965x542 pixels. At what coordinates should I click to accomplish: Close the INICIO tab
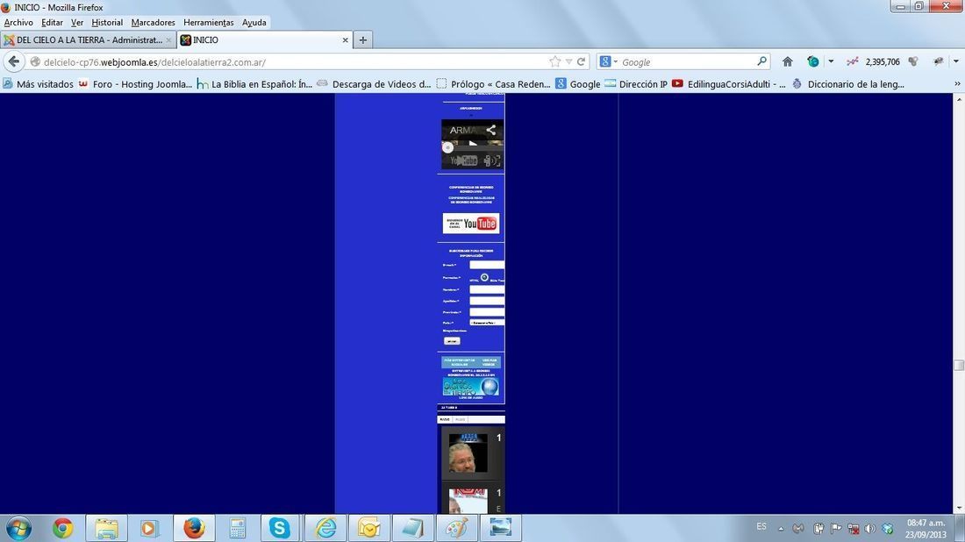pyautogui.click(x=346, y=40)
